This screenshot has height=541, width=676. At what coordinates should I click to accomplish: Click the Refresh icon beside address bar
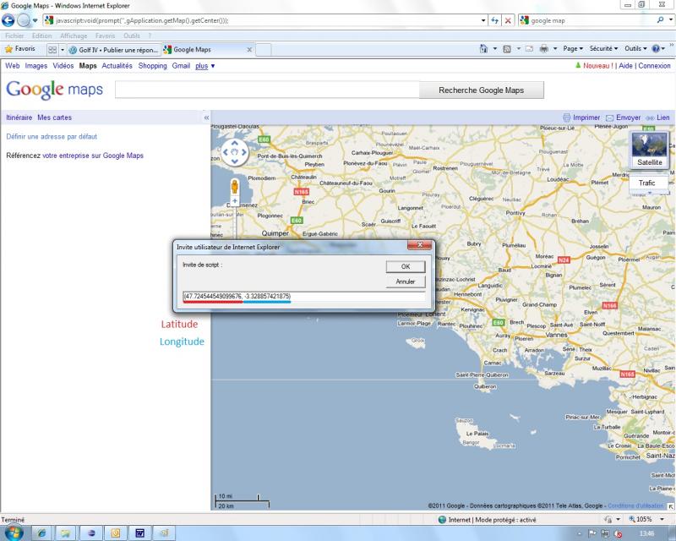pos(495,20)
